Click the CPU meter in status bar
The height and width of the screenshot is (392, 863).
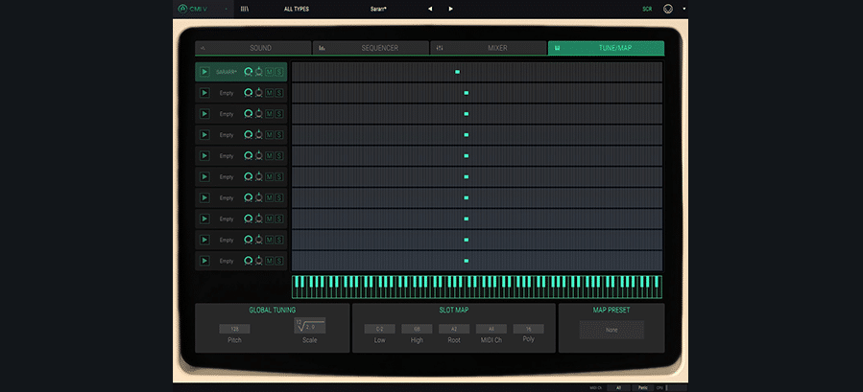tap(676, 387)
